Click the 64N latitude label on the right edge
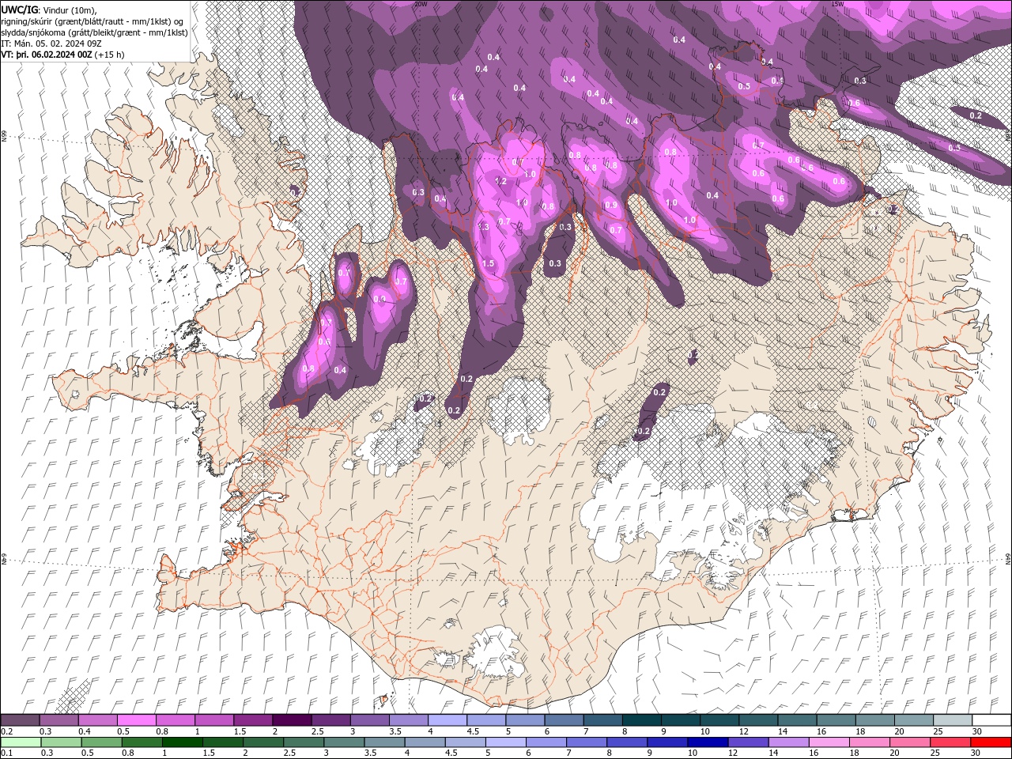1012x759 pixels. point(1008,558)
